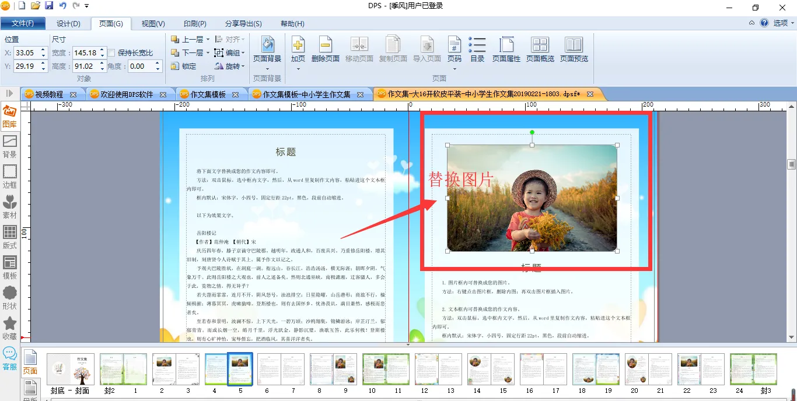
Task: Select the pages 10-11 spread thumbnail
Action: point(386,369)
